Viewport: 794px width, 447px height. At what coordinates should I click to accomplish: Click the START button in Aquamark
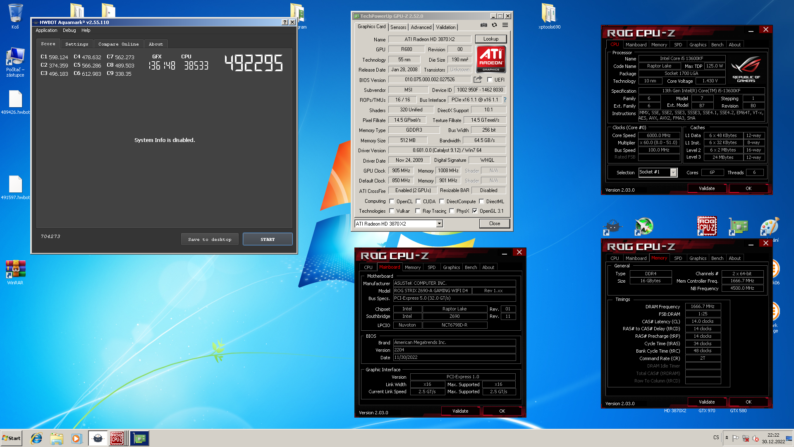click(268, 239)
